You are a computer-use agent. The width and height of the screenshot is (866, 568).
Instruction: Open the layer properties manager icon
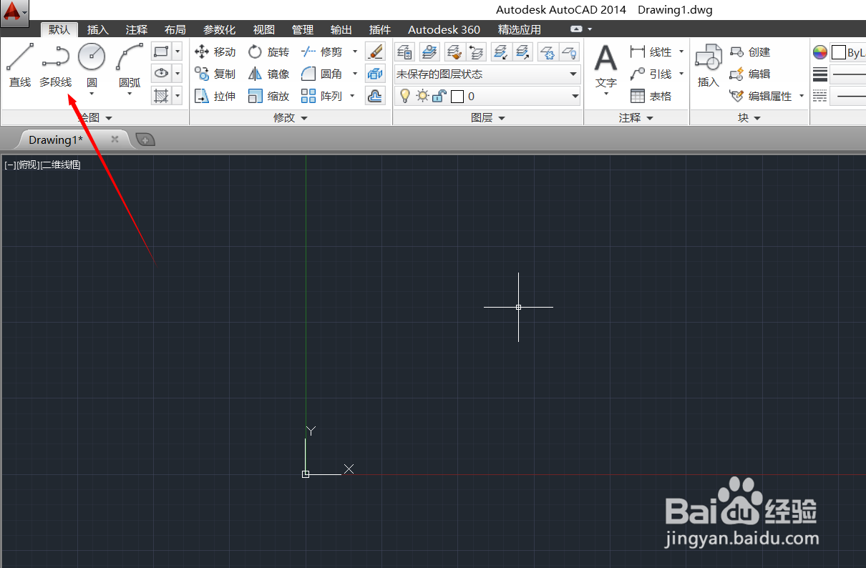click(x=405, y=52)
